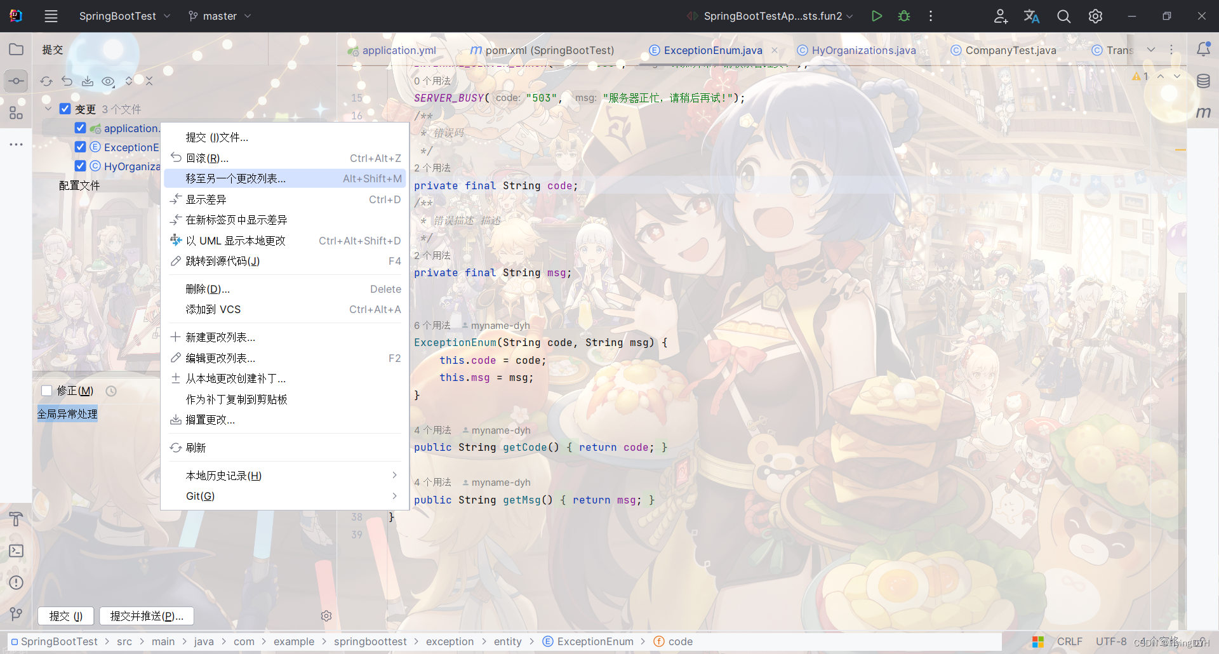The height and width of the screenshot is (654, 1219).
Task: Select the 配置文件 tree item
Action: tap(79, 185)
